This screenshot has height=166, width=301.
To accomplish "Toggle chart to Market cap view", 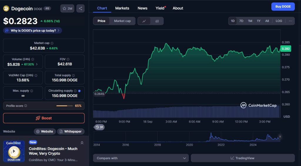I will coord(122,21).
